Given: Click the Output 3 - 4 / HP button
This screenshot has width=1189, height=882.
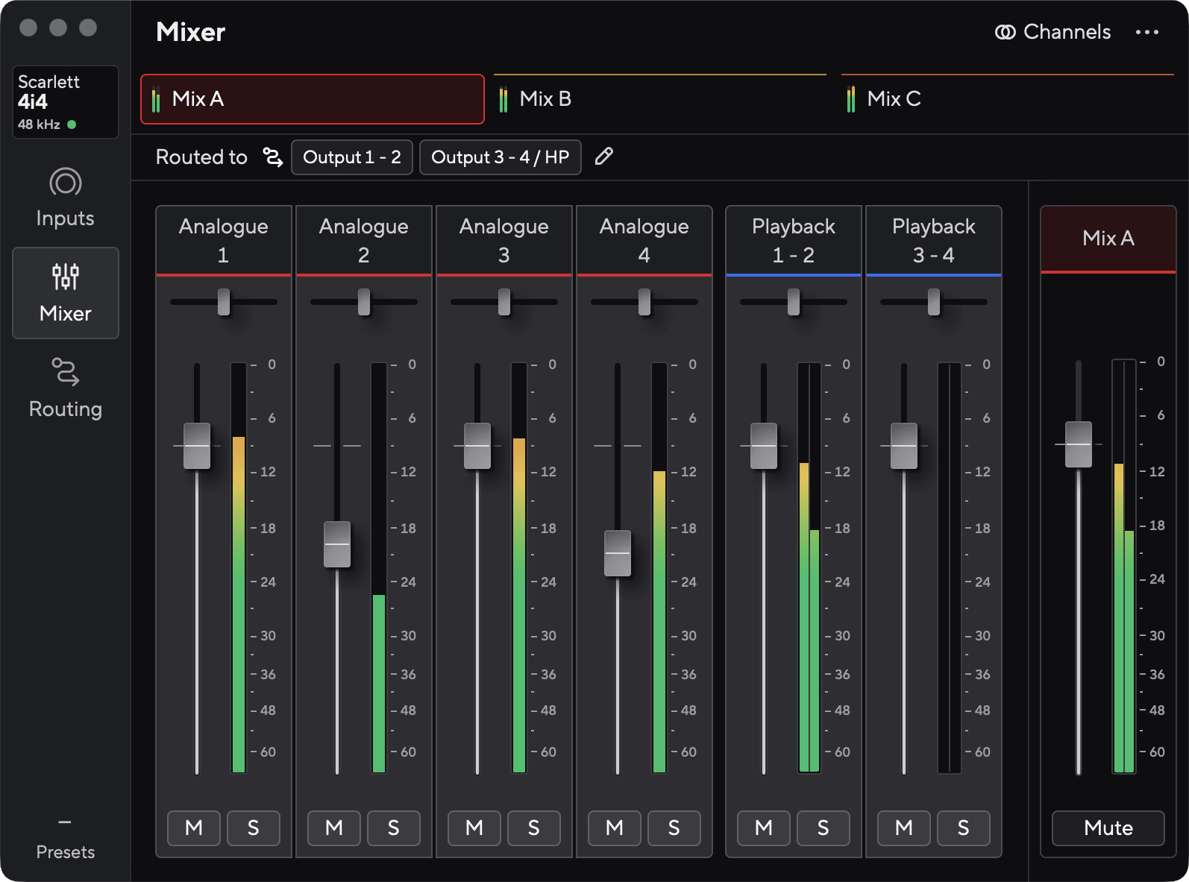Looking at the screenshot, I should [501, 157].
